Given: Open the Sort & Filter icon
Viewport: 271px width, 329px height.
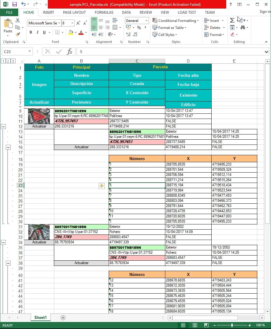Looking at the screenshot, I should pos(243,20).
